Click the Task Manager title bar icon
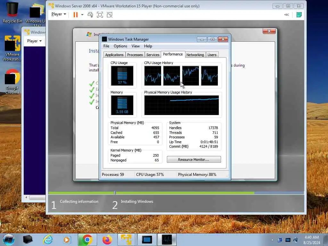This screenshot has width=328, height=246. tap(104, 39)
